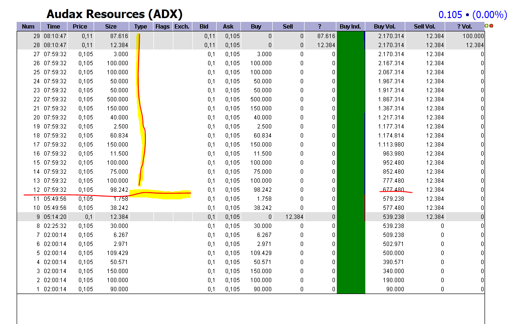Click the red status indicator icon
Image resolution: width=514 pixels, height=324 pixels.
(491, 26)
